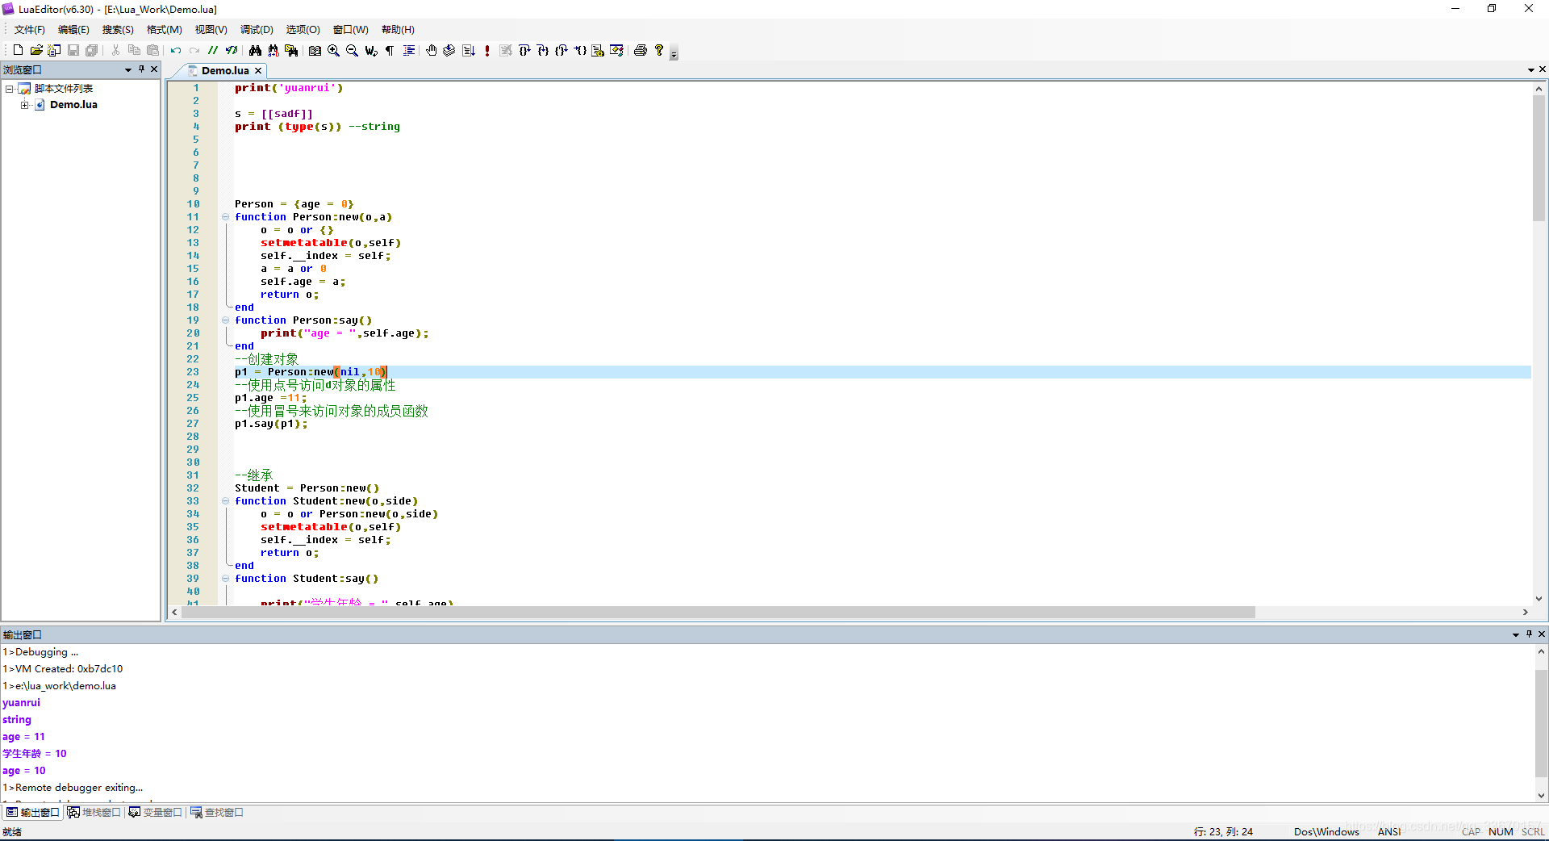Open the 浏览窗口 panel dropdown arrow

tap(127, 70)
